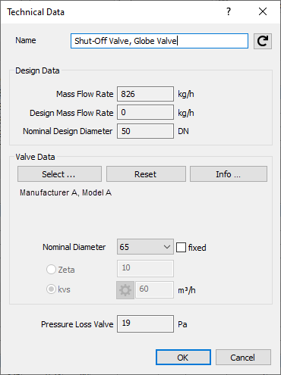Click the question mark help icon
Screen dimensions: 281x375
[x=229, y=11]
